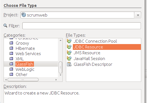Image resolution: width=147 pixels, height=103 pixels.
Task: Select the XML category
Action: [20, 59]
